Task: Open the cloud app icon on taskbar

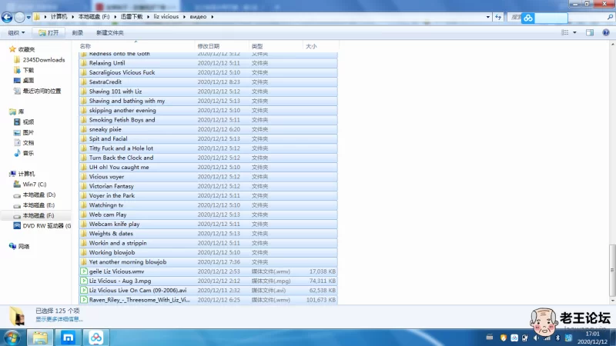Action: tap(95, 338)
